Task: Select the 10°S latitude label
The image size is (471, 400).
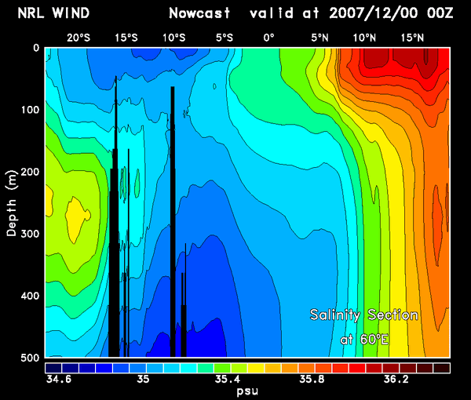Action: 174,38
